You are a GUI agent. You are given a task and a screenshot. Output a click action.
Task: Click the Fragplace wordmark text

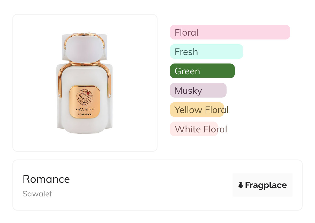[266, 185]
